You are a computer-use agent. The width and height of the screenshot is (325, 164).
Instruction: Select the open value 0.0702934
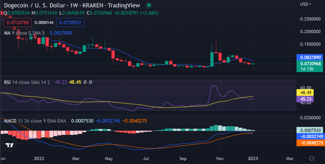pos(19,13)
